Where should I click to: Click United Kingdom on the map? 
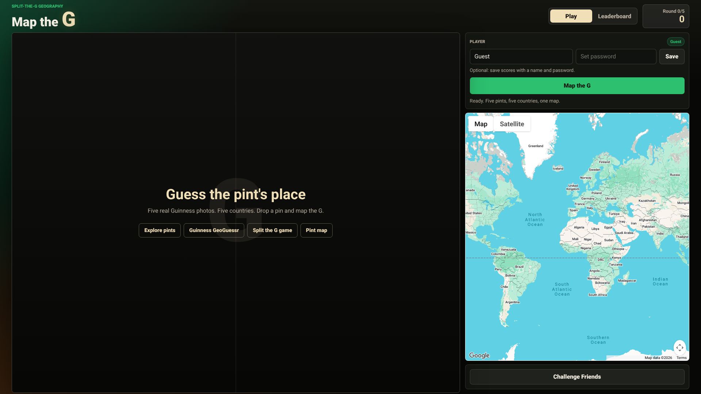coord(573,188)
